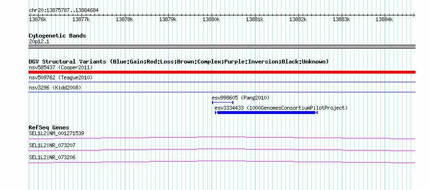The height and width of the screenshot is (190, 429).
Task: Open the nsv3296 (Kidd2008) variant label
Action: 55,88
